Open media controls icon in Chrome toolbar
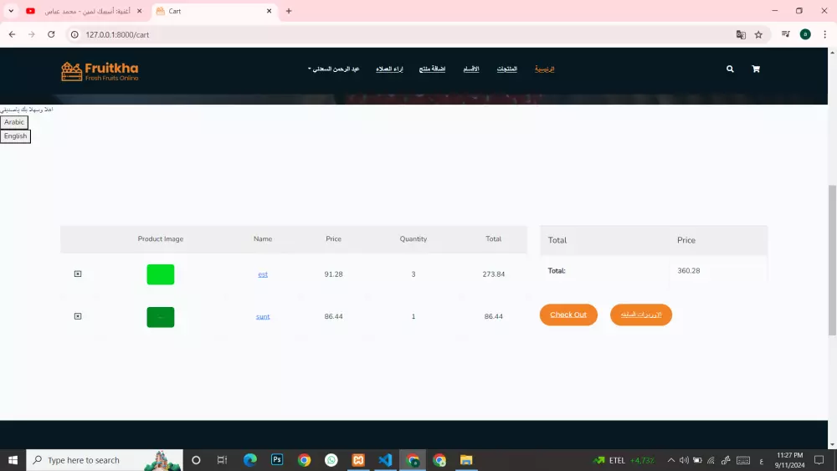Screen dimensions: 837x471 click(786, 34)
